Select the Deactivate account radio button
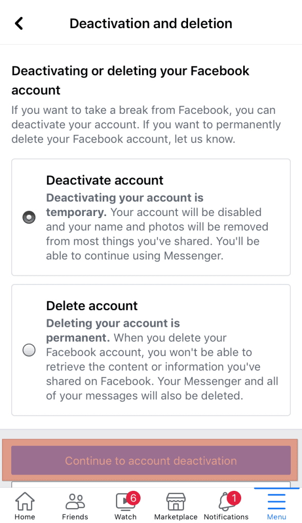This screenshot has width=302, height=523. (x=29, y=217)
